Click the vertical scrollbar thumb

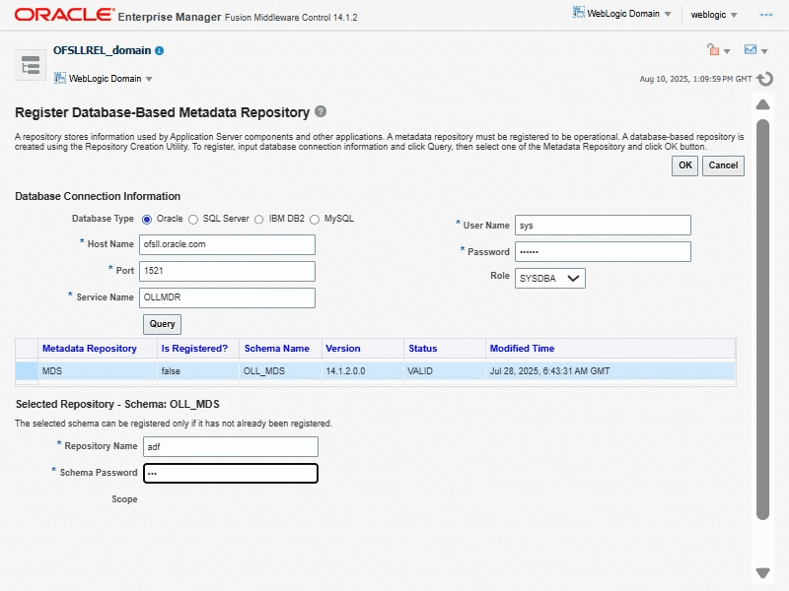tap(762, 319)
